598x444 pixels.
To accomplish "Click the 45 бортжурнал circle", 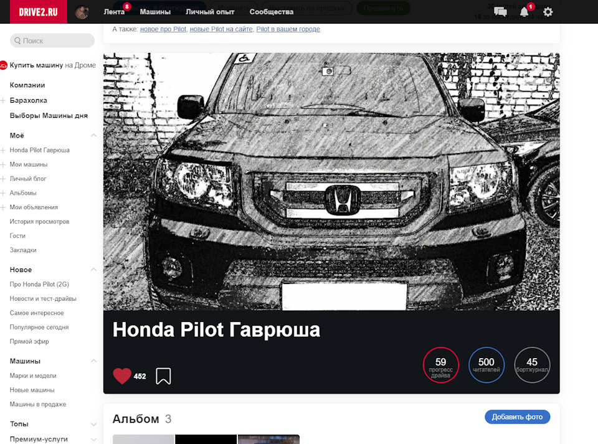I will tap(532, 365).
